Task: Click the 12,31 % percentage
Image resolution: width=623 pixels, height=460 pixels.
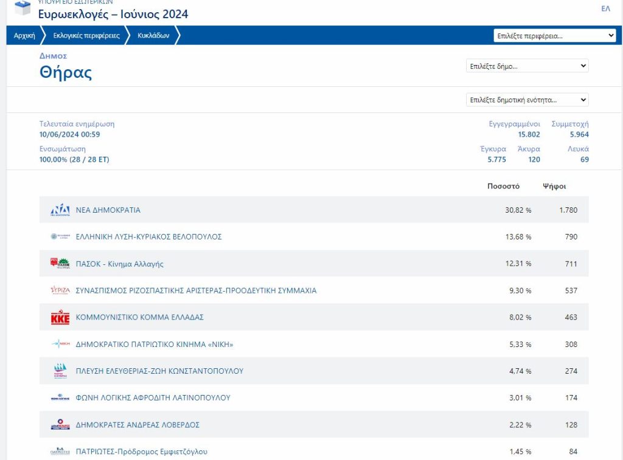Action: pyautogui.click(x=518, y=264)
